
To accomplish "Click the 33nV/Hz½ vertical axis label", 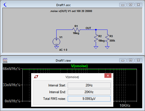I will (x=11, y=85).
